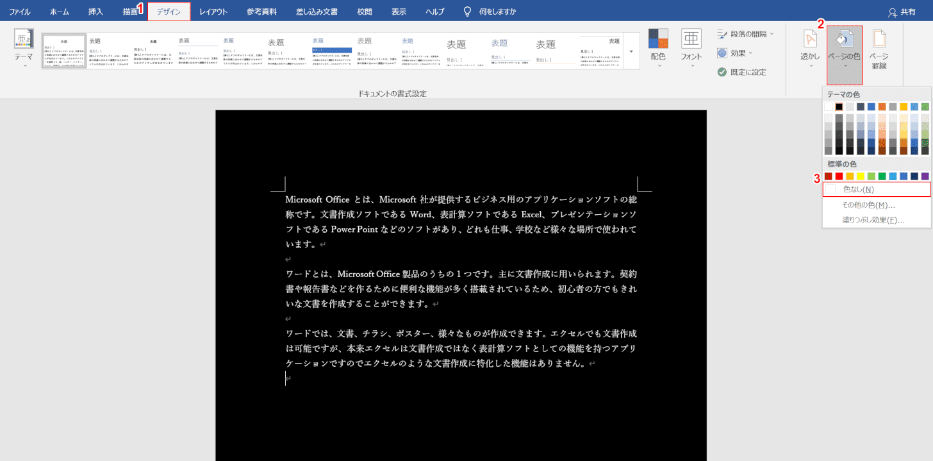The width and height of the screenshot is (933, 461).
Task: Pick dark red in standard colors
Action: click(829, 176)
